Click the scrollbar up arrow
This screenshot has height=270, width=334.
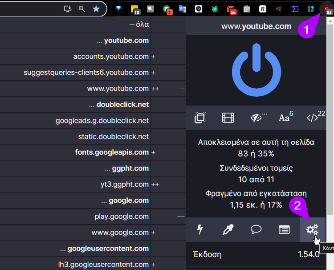(330, 20)
